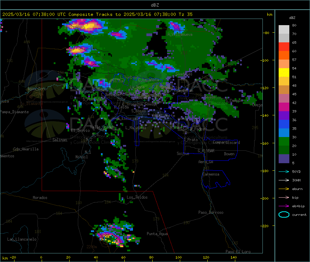Click the Pampa_Diamante map label
The height and width of the screenshot is (262, 310).
pos(14,112)
